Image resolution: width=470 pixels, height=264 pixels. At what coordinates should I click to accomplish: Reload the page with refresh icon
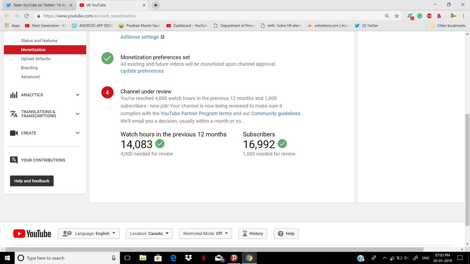click(26, 16)
